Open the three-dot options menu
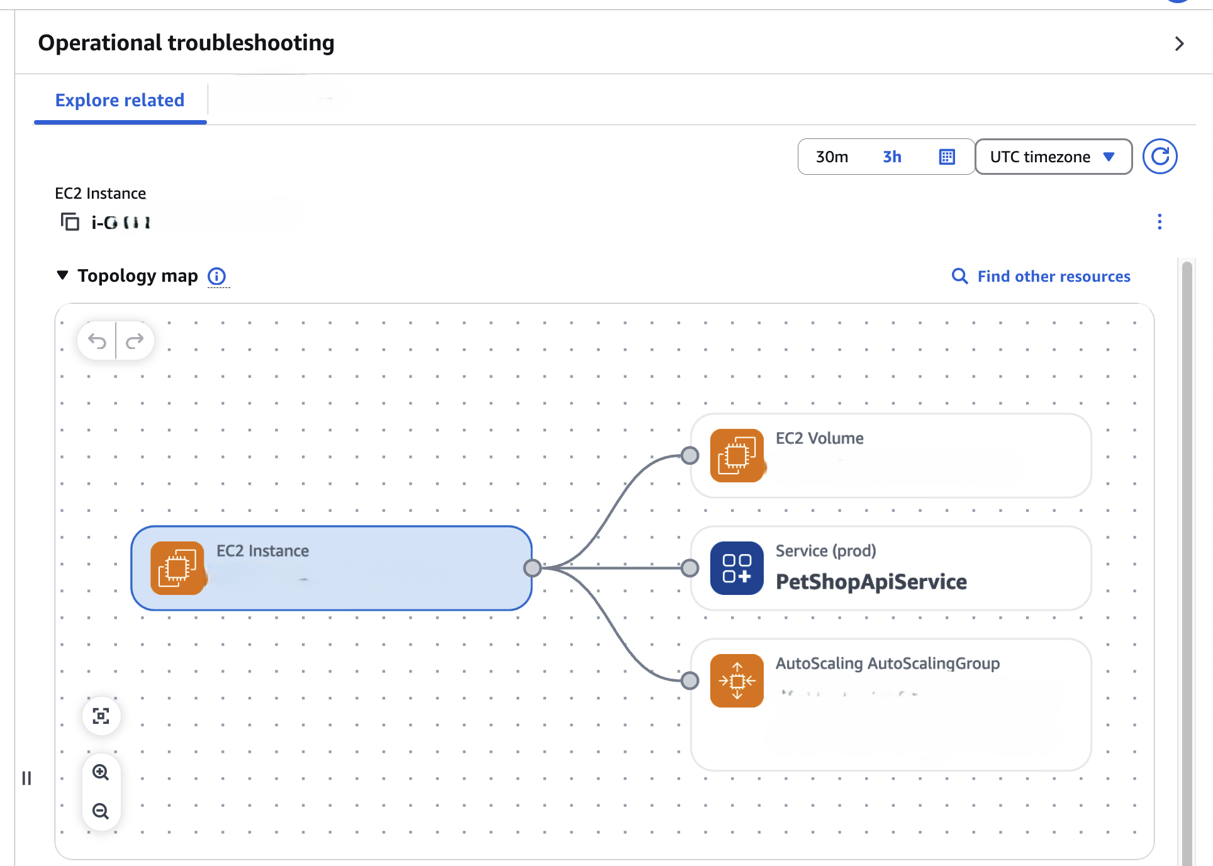The image size is (1213, 866). [x=1160, y=221]
